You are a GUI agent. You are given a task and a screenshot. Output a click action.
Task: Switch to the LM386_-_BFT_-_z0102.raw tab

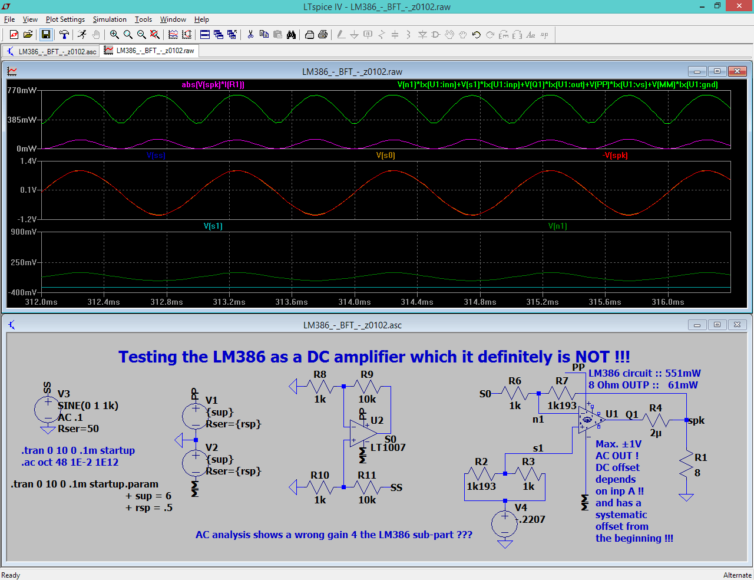coord(150,51)
